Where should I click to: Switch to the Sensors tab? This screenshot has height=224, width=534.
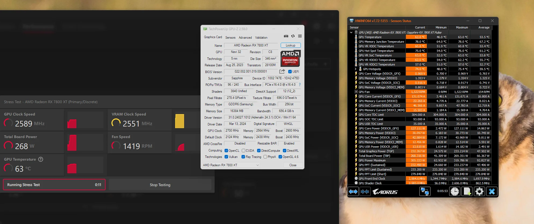pos(230,38)
